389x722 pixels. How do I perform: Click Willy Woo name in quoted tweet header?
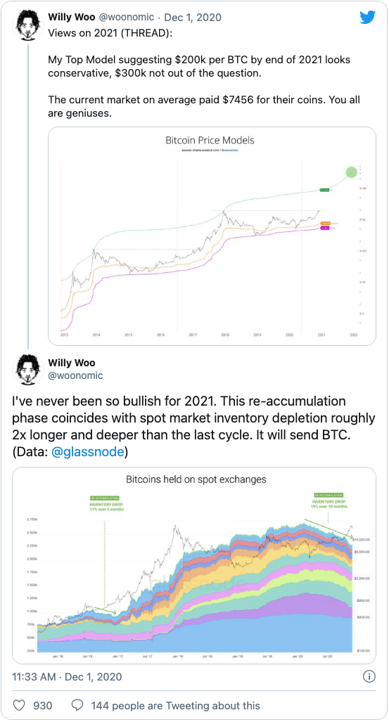(x=72, y=18)
